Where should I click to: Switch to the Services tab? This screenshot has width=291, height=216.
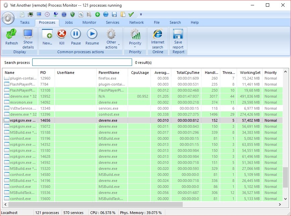point(112,22)
